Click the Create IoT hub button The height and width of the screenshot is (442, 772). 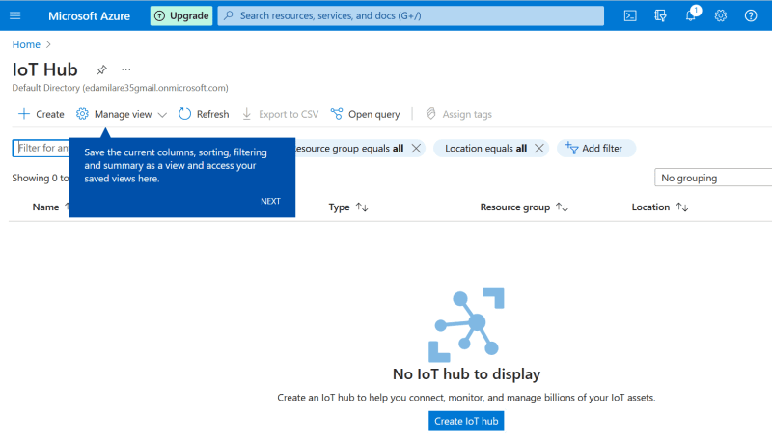(x=466, y=421)
